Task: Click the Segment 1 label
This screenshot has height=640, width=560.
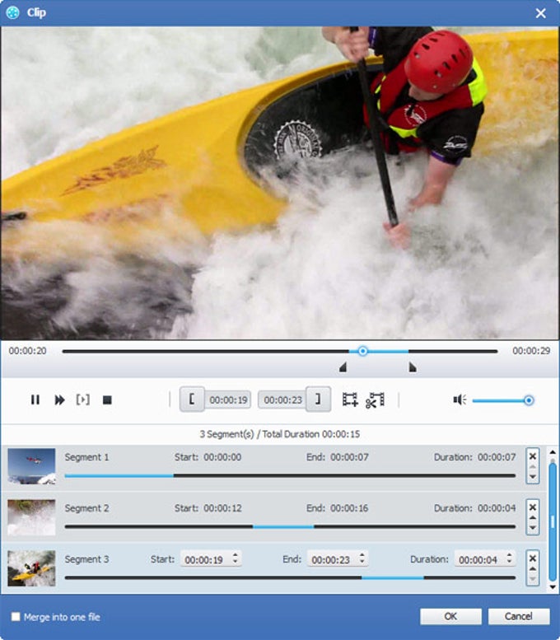Action: pyautogui.click(x=86, y=457)
